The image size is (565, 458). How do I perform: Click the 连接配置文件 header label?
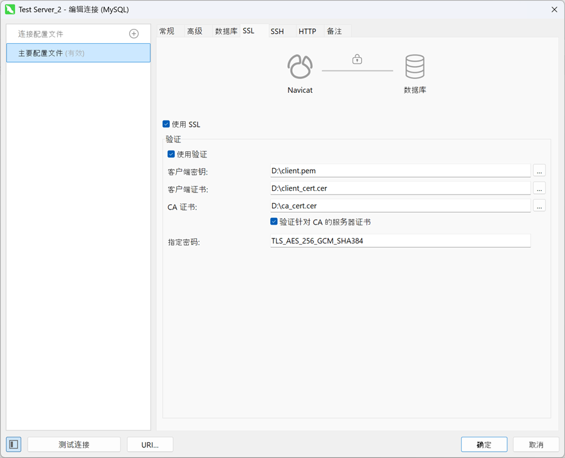click(40, 34)
